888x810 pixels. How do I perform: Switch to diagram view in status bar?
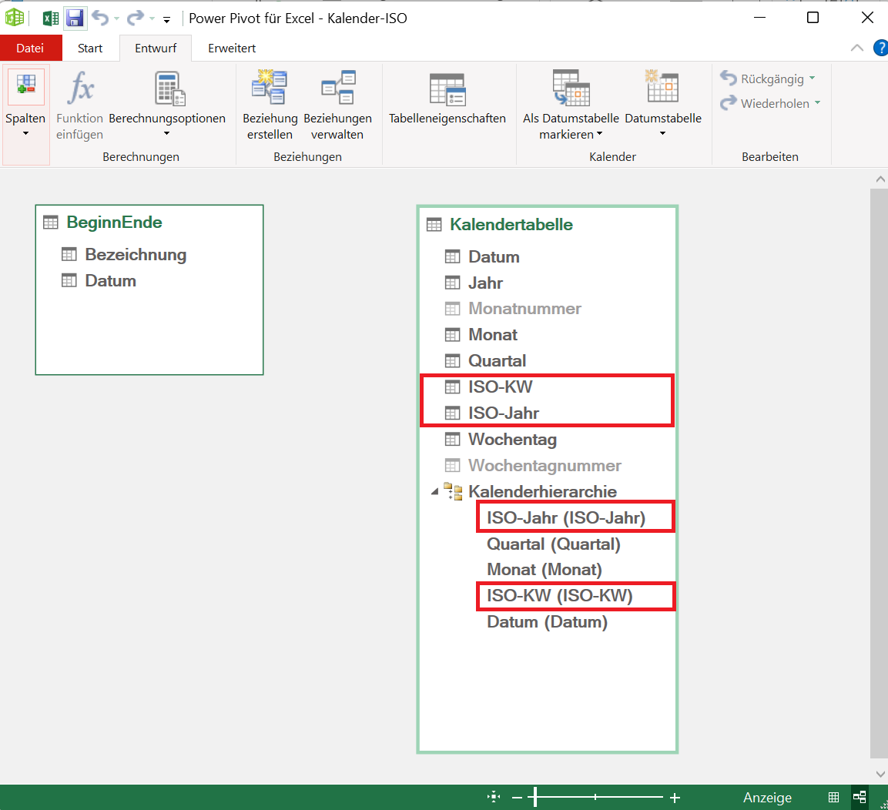pyautogui.click(x=860, y=798)
